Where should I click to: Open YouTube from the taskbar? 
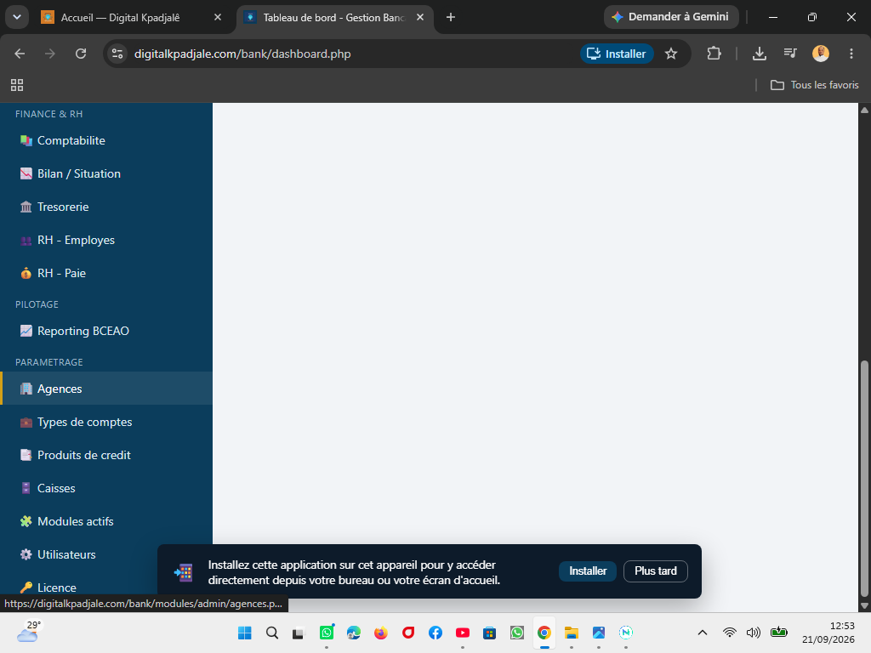(x=462, y=633)
